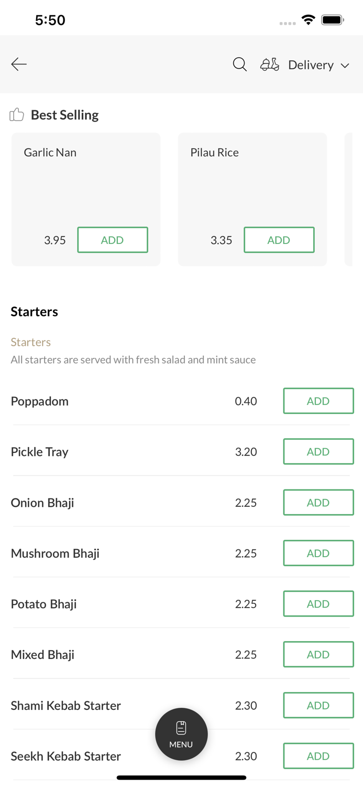Open the search icon
This screenshot has width=363, height=787.
click(239, 64)
